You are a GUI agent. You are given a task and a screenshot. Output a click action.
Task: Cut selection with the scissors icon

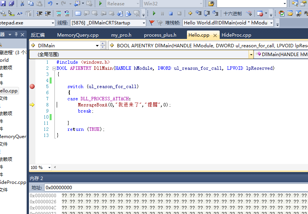pyautogui.click(x=22, y=3)
